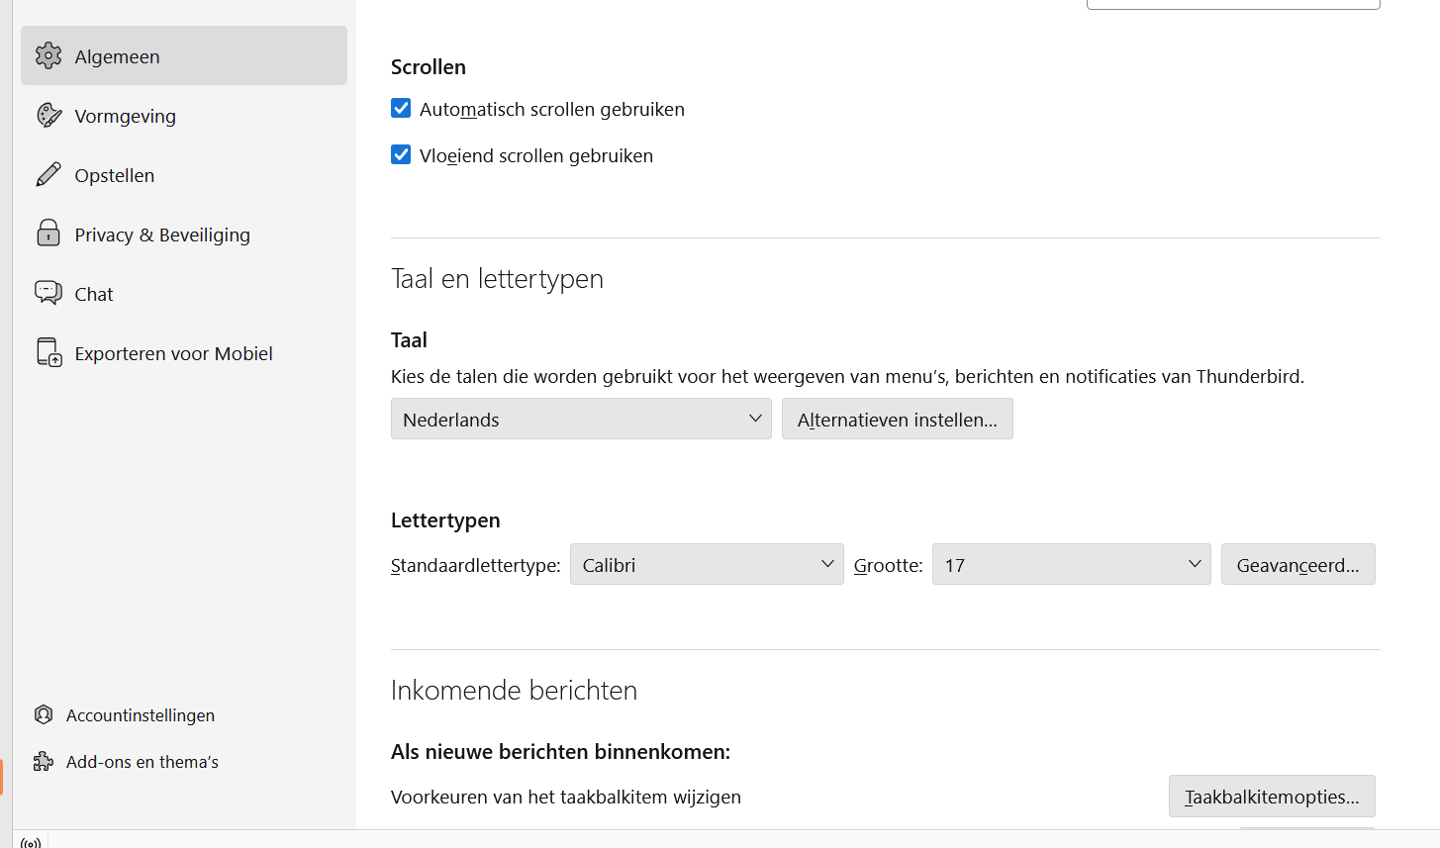Click the paintbrush icon beside Vormgeving

[x=47, y=115]
